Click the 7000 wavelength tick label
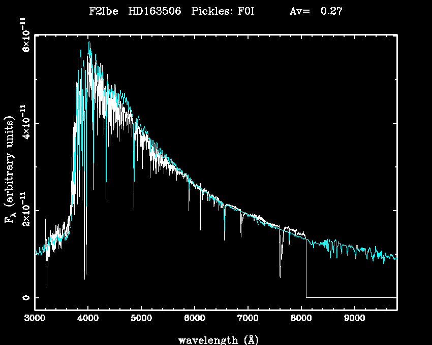 coord(248,319)
